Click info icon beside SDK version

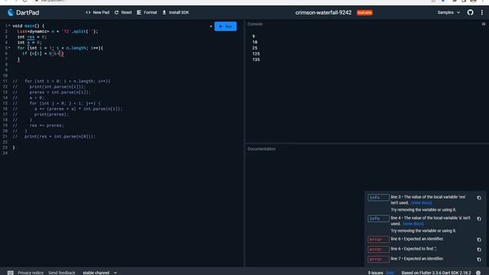478,273
